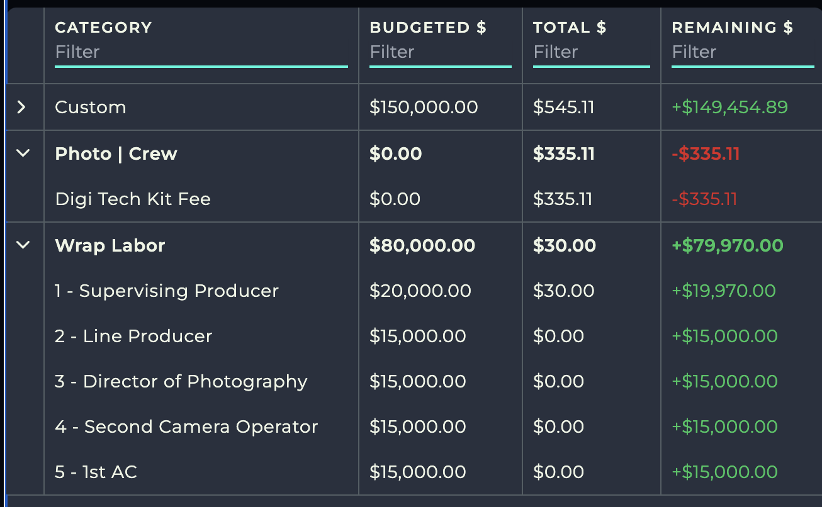822x507 pixels.
Task: Select the 2 - Line Producer row
Action: pyautogui.click(x=133, y=336)
